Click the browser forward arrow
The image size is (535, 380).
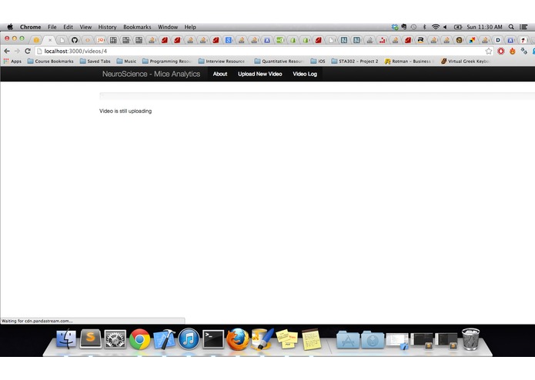(17, 51)
